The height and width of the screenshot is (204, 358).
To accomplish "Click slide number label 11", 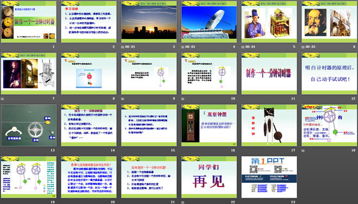I will point(293,98).
